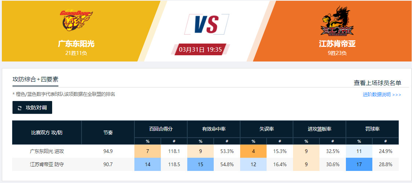Select the 广东东阳光 进攻 table row
Image resolution: width=412 pixels, height=183 pixels.
click(47, 151)
